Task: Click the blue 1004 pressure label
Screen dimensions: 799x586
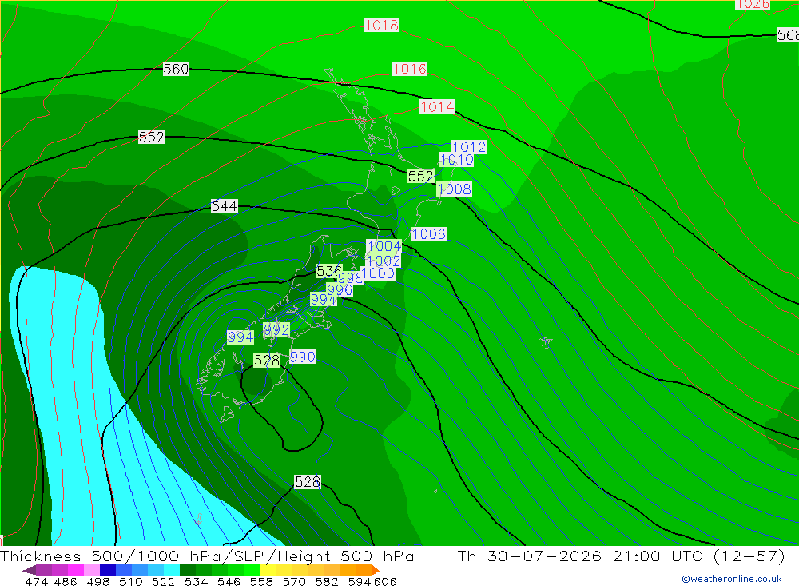Action: [x=384, y=246]
